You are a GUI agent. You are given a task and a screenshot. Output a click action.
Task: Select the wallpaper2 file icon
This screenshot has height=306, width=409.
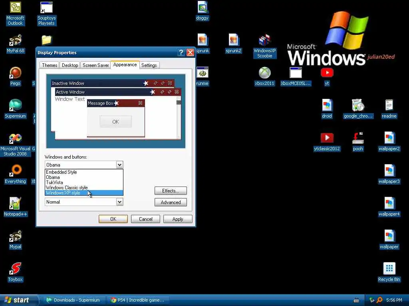coord(389,142)
